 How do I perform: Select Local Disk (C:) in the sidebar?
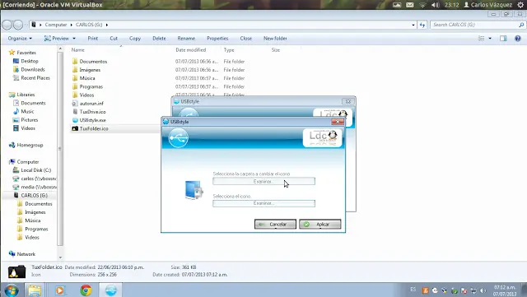pyautogui.click(x=35, y=170)
